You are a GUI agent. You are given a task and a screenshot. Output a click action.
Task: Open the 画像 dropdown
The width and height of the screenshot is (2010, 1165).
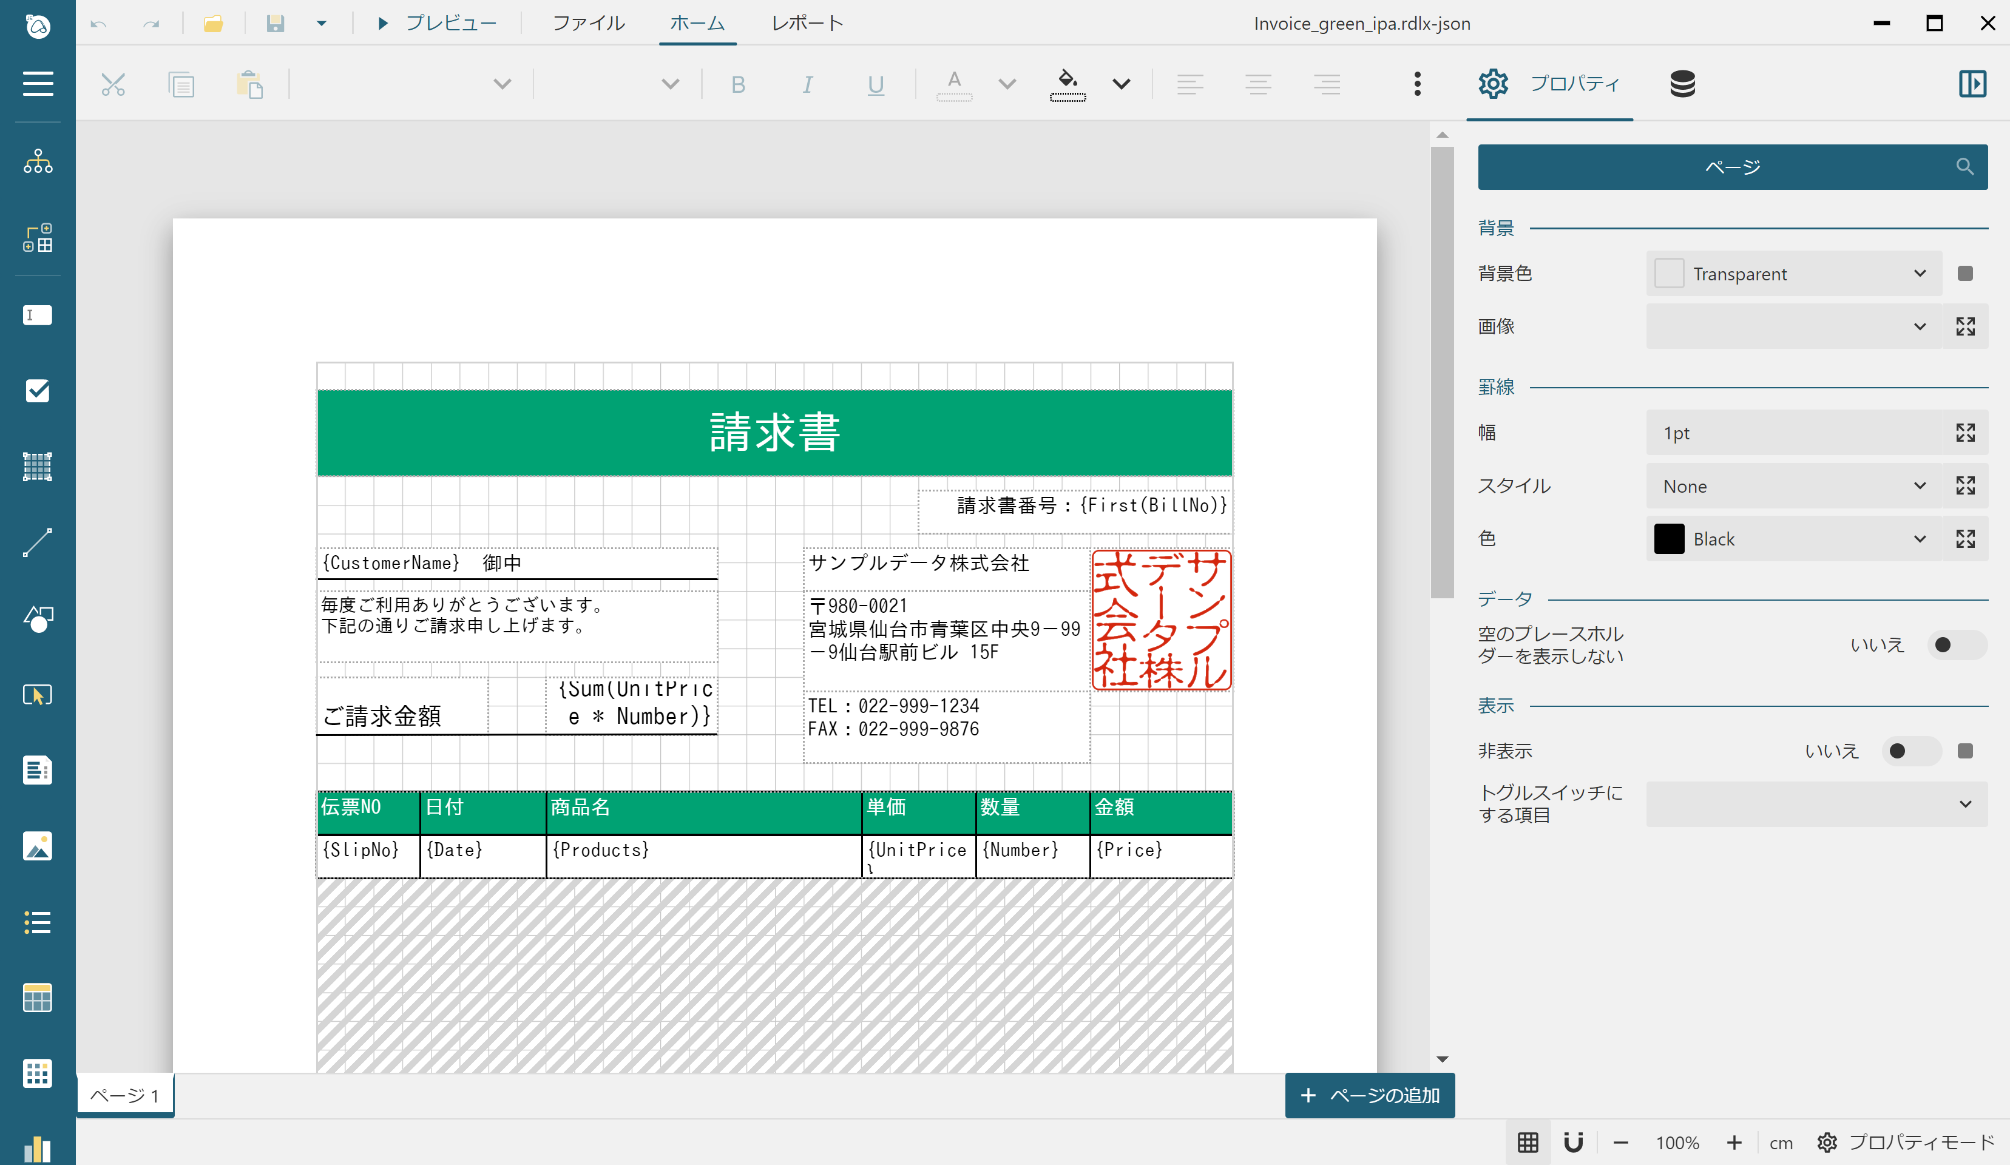click(x=1793, y=326)
